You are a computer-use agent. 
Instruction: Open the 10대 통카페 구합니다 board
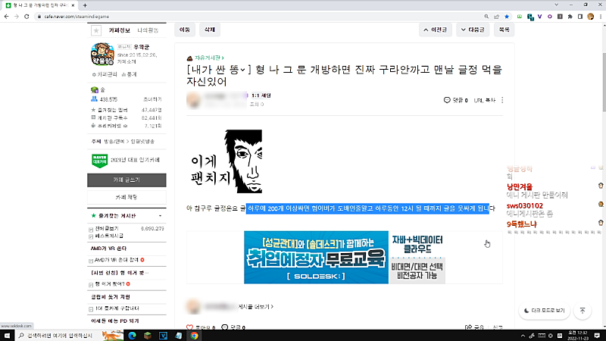(x=117, y=308)
